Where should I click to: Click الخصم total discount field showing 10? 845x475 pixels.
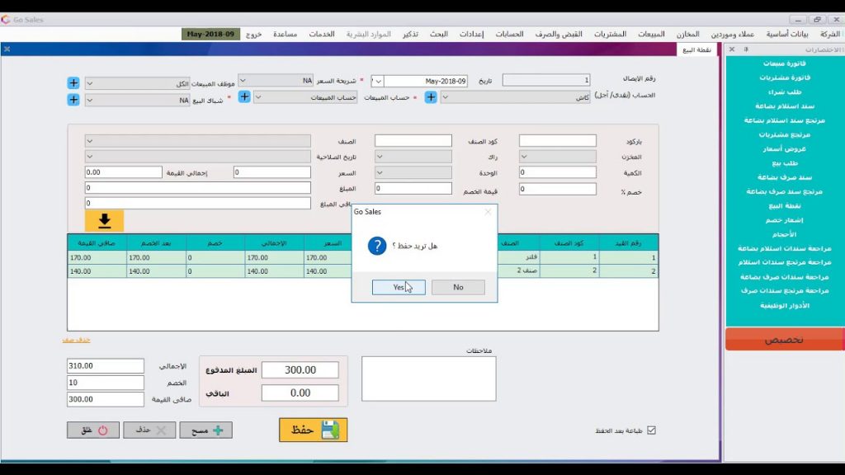(106, 383)
